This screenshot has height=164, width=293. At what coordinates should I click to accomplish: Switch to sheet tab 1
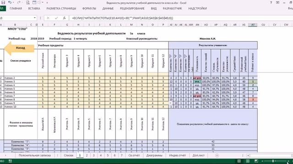[x=80, y=155]
